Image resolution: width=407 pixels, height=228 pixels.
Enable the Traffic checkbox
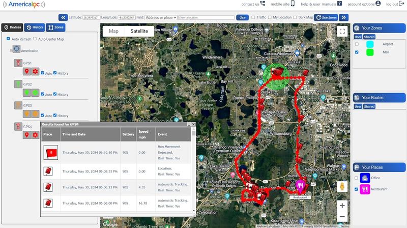click(x=253, y=17)
